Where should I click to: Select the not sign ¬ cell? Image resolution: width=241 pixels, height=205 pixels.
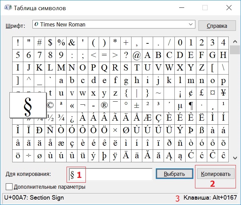click(83, 106)
